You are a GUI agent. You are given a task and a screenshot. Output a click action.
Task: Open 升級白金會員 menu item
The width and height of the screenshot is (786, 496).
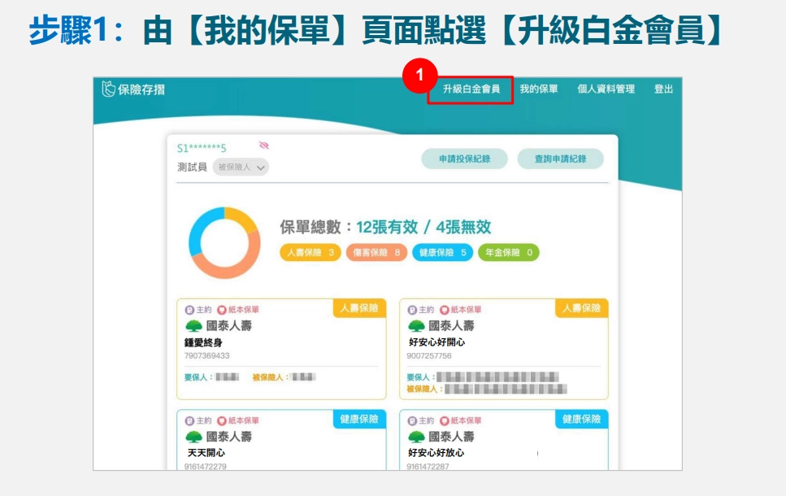471,89
